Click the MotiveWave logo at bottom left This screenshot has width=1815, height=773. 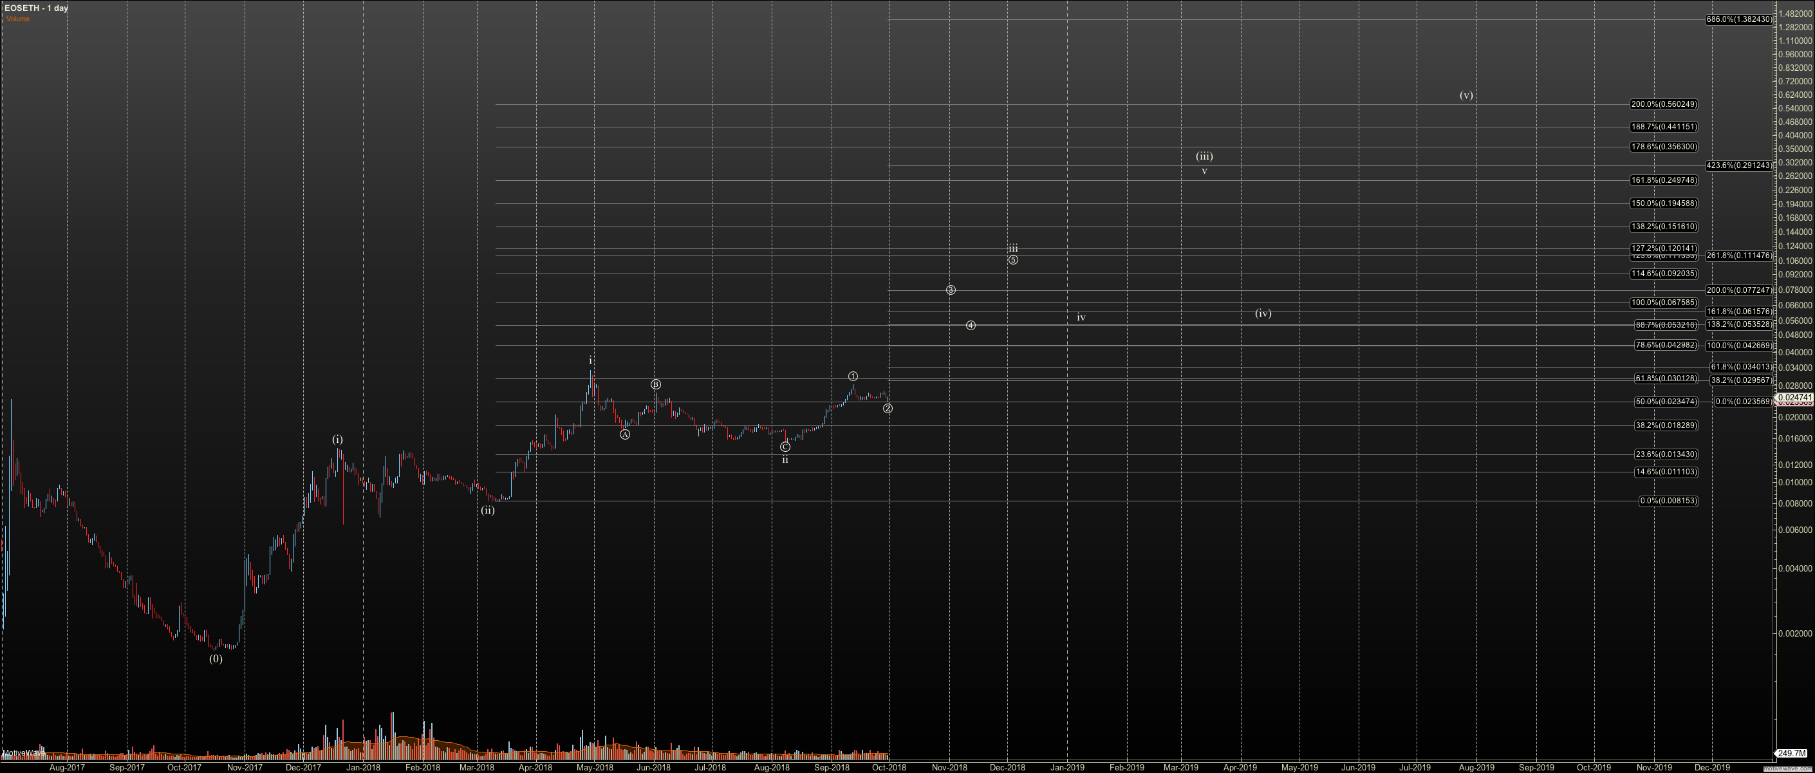click(24, 752)
